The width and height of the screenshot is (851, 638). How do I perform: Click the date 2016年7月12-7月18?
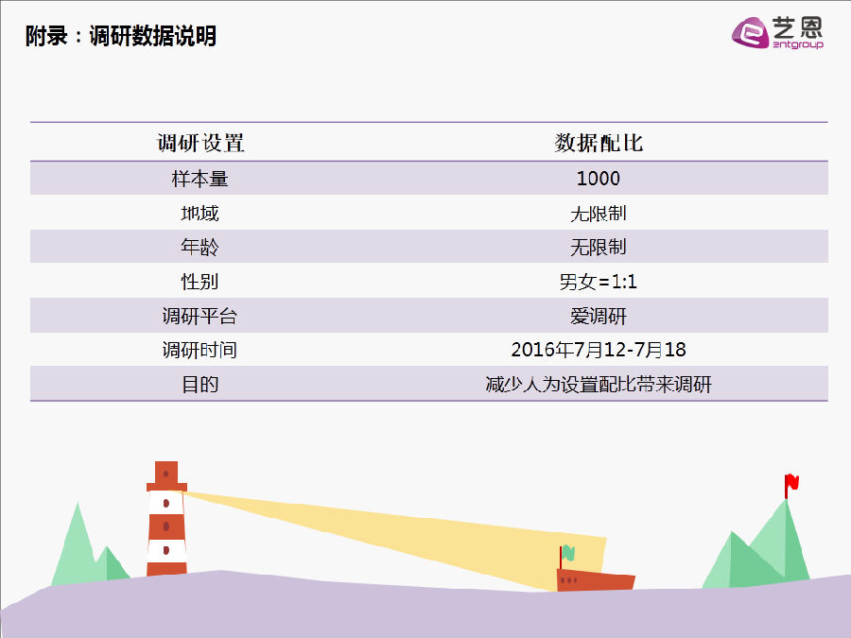[599, 350]
